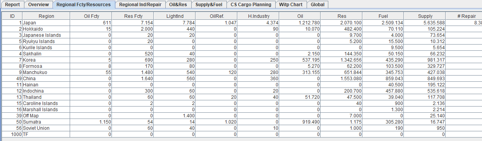The height and width of the screenshot is (141, 482).
Task: Select the Oil&Res tab
Action: tap(178, 5)
